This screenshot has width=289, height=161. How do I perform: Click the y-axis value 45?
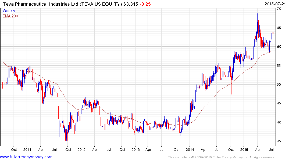pos(279,103)
